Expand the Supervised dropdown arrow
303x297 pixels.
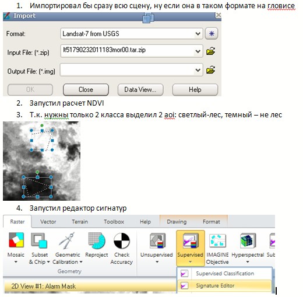190,262
